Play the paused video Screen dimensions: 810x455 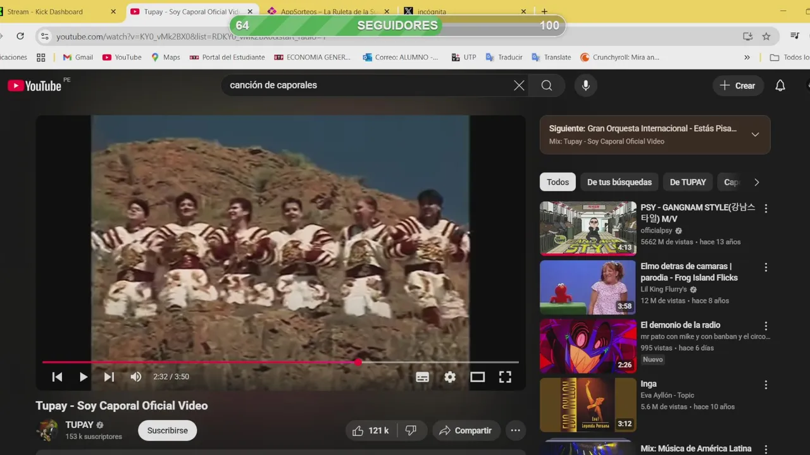[x=83, y=377]
